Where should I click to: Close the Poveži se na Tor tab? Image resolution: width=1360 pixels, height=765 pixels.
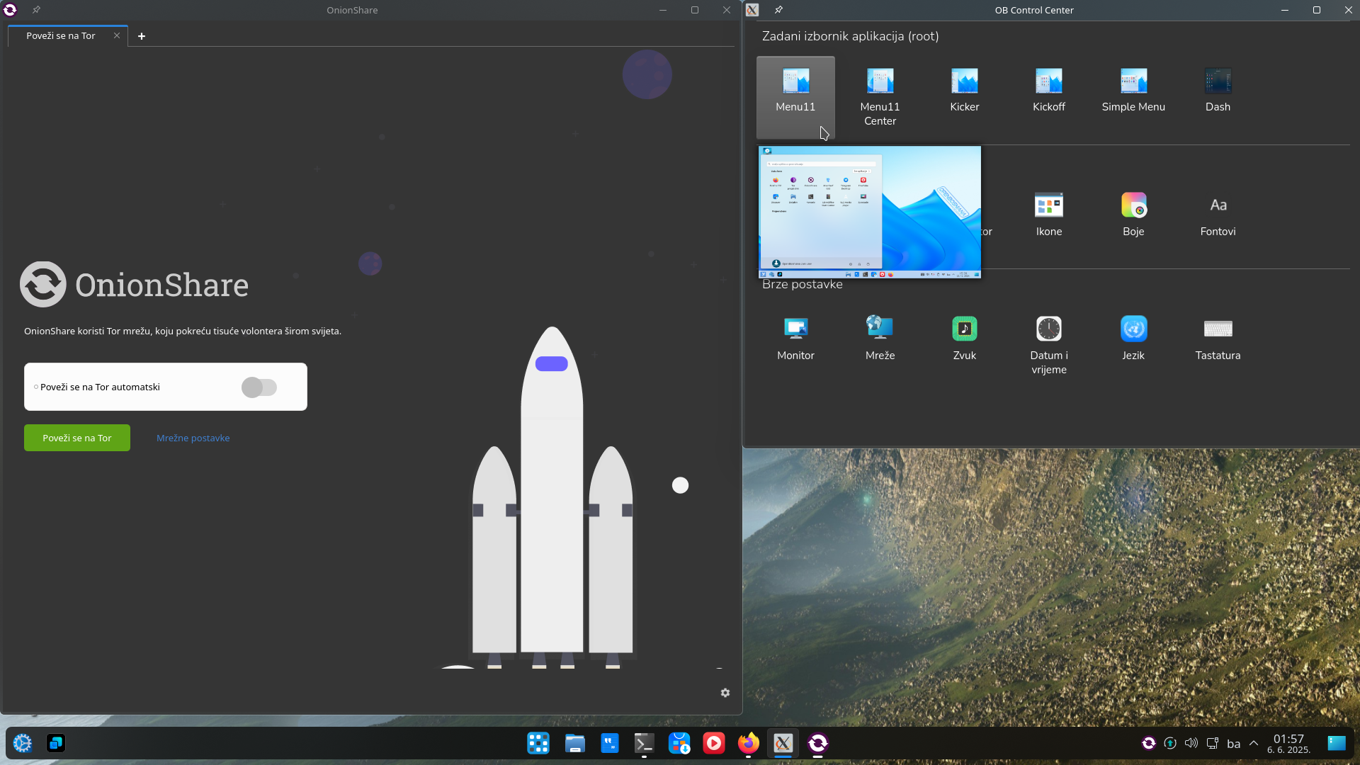pyautogui.click(x=117, y=35)
